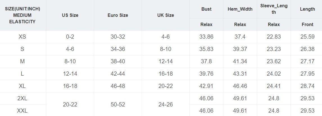Click the XS size row label
The height and width of the screenshot is (116, 322).
(22, 37)
